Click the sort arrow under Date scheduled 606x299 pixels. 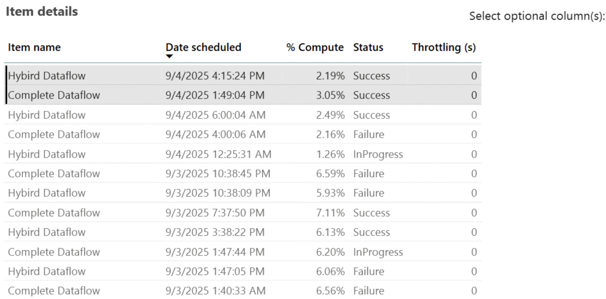(169, 57)
